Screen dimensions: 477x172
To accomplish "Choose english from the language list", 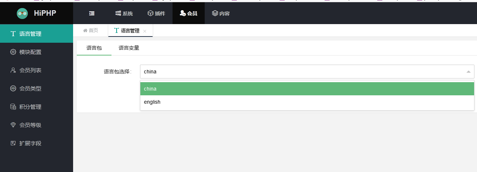I will tap(307, 102).
